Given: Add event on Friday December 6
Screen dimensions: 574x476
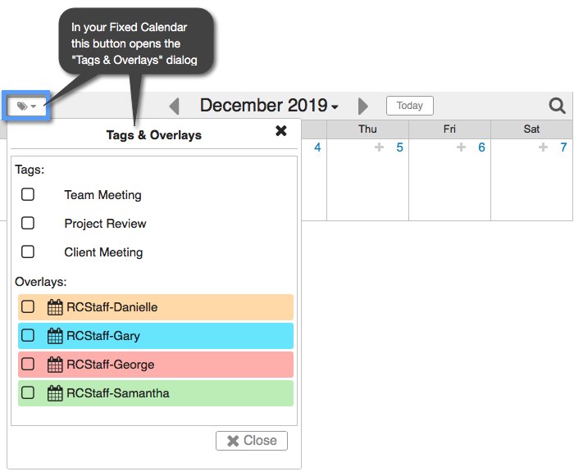Looking at the screenshot, I should 461,147.
